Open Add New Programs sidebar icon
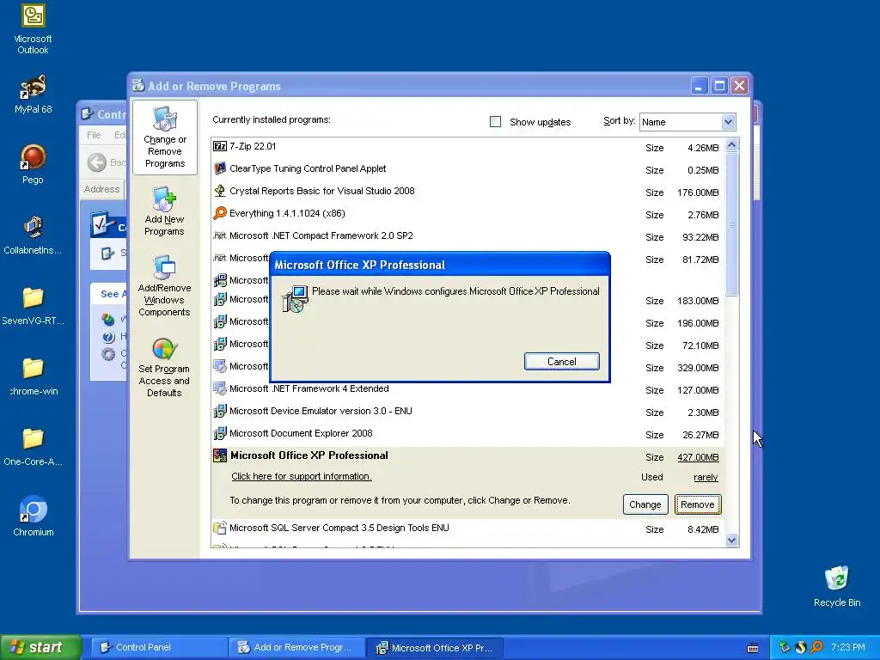The width and height of the screenshot is (880, 660). tap(164, 211)
